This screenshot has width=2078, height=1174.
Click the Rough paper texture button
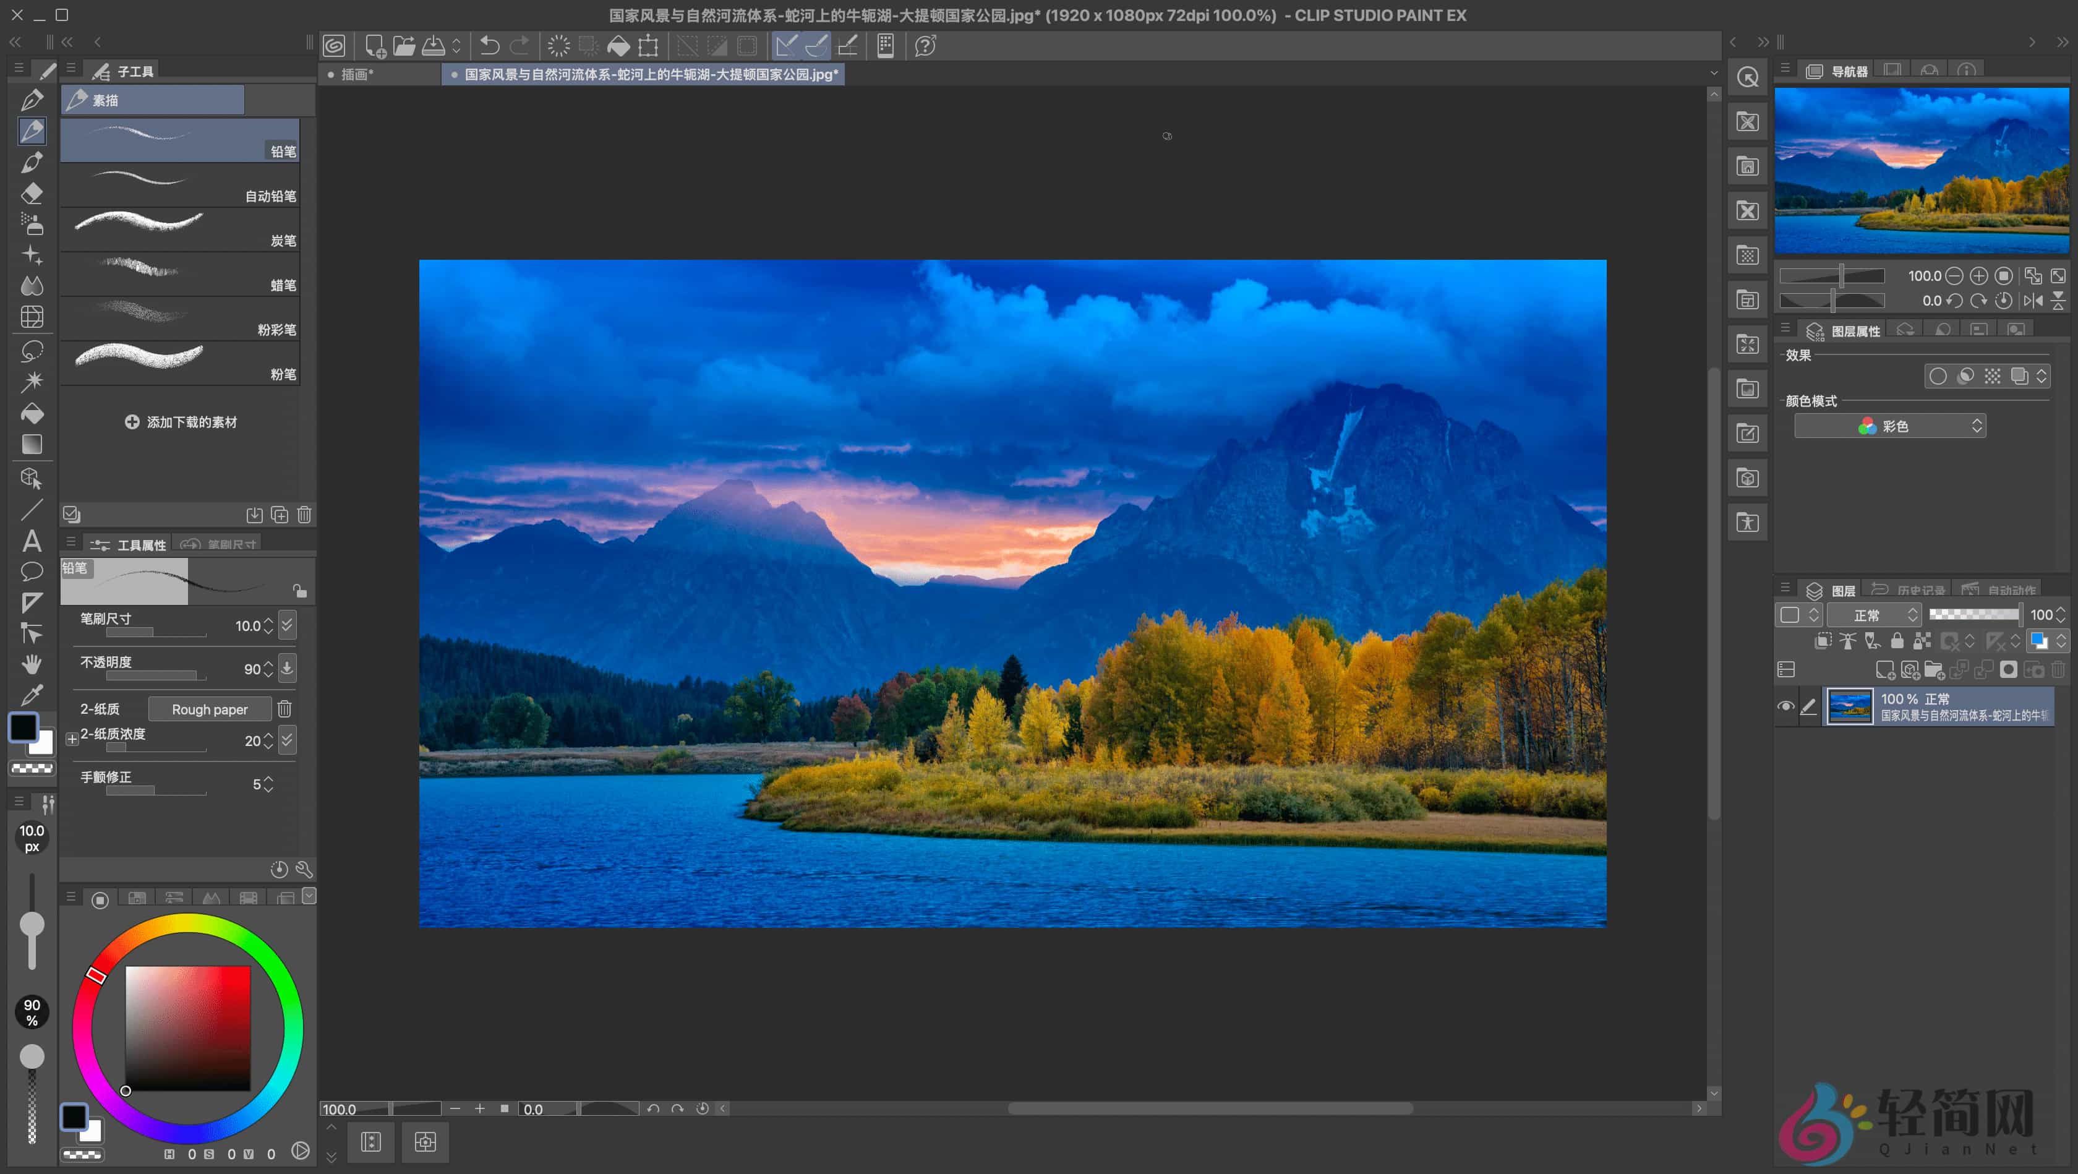point(210,709)
